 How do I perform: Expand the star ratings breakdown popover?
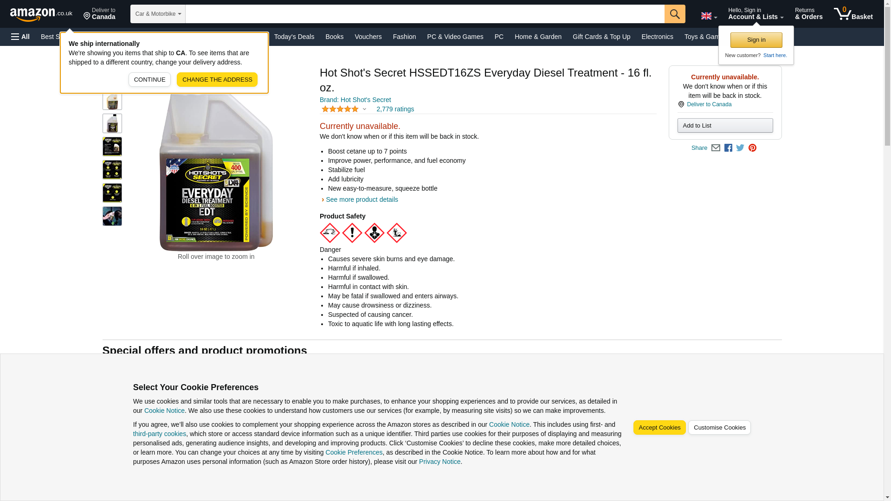click(x=344, y=109)
